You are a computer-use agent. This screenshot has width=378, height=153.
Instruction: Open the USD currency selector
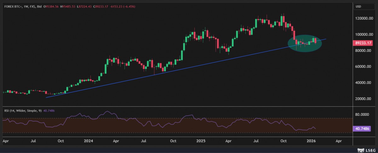pyautogui.click(x=358, y=7)
